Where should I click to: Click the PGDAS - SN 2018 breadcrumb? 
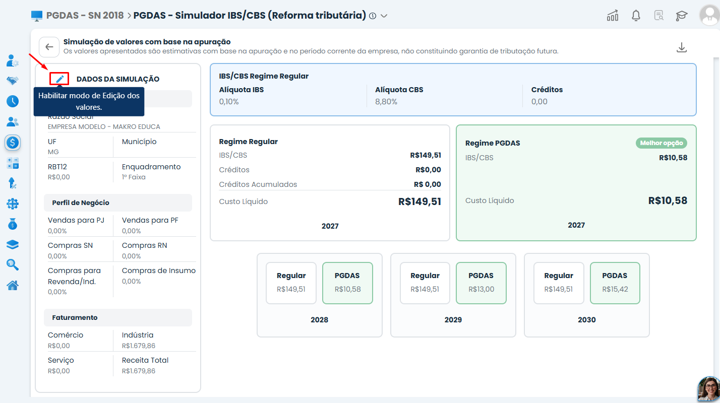[85, 15]
